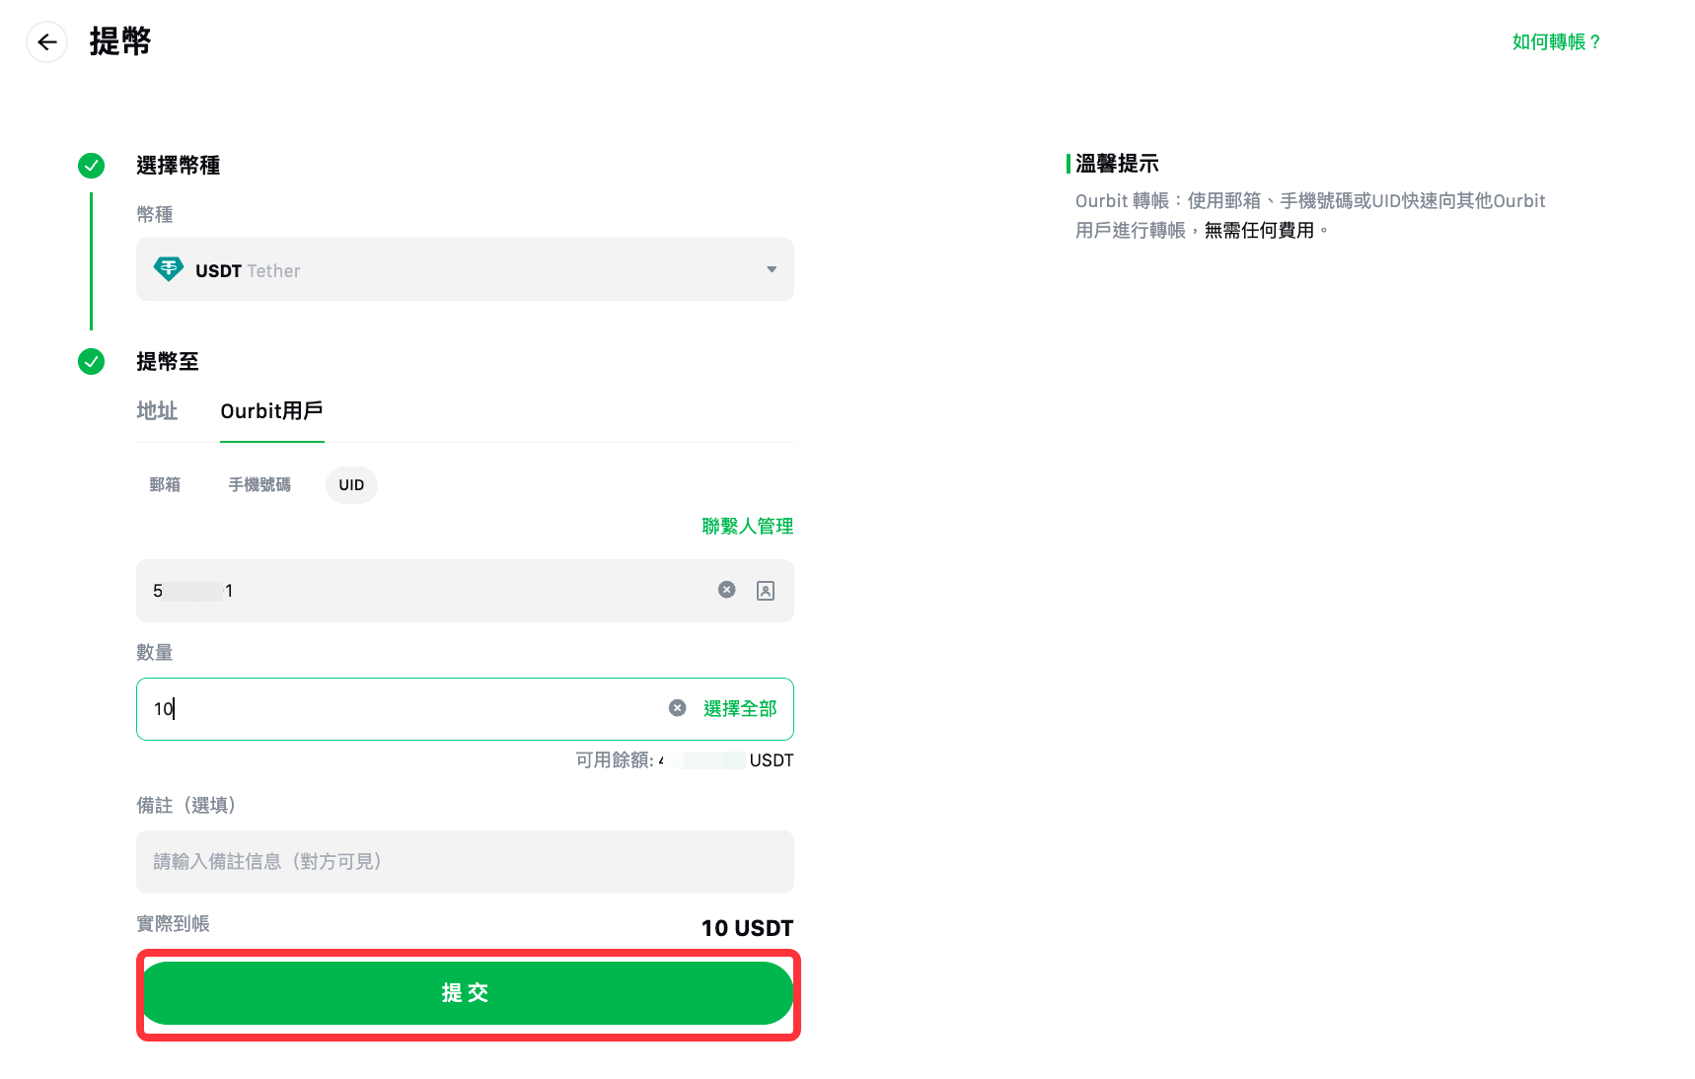
Task: Click the green checkmark beside 選擇幣種
Action: point(91,166)
